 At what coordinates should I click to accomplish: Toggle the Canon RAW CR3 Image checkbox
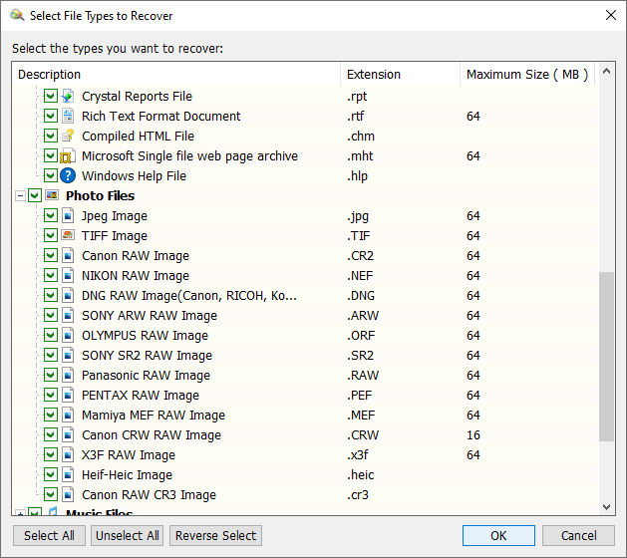pos(51,495)
